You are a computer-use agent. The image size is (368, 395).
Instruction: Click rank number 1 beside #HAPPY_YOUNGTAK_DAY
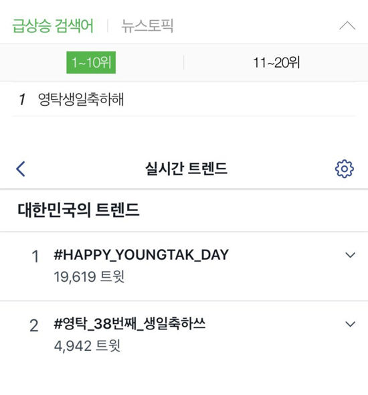pyautogui.click(x=35, y=256)
